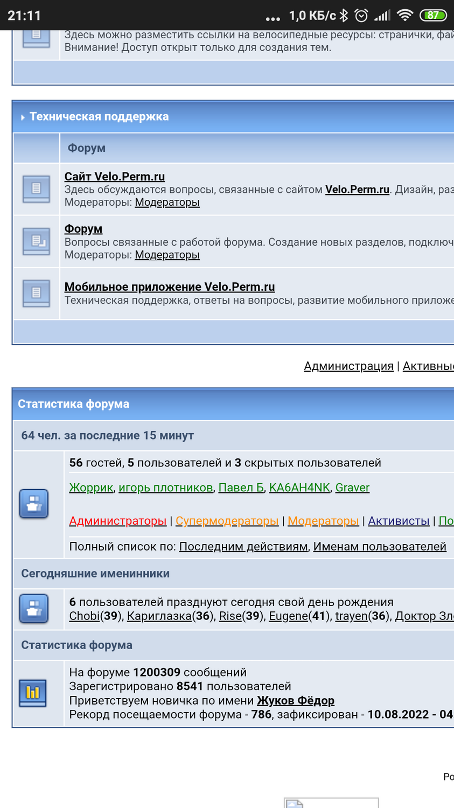
Task: Open the Активные link beside Администрация
Action: coord(428,366)
